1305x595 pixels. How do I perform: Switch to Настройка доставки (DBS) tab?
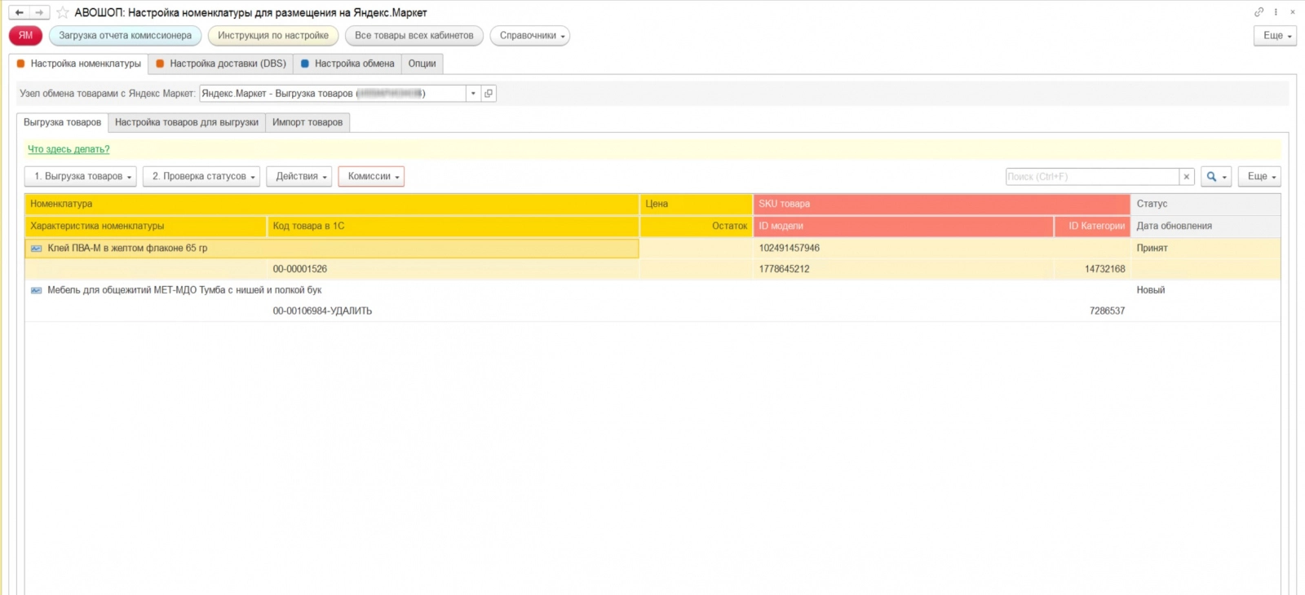coord(221,64)
